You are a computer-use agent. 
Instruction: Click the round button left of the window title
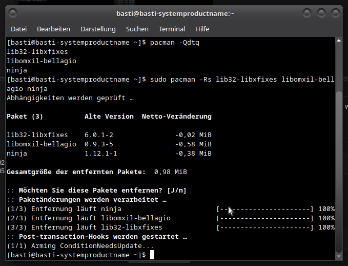click(x=13, y=13)
